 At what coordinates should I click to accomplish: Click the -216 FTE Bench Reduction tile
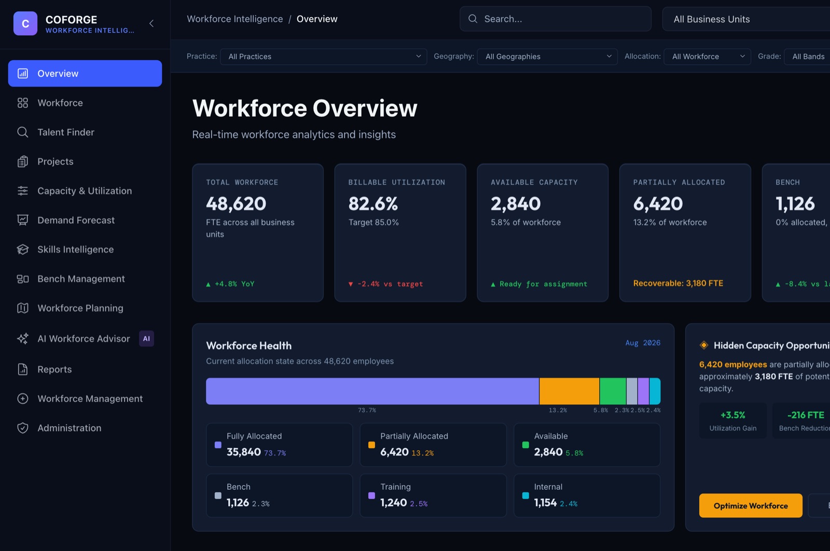coord(801,421)
